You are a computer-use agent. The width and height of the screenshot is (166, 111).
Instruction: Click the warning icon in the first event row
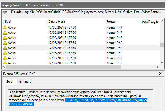(5, 27)
